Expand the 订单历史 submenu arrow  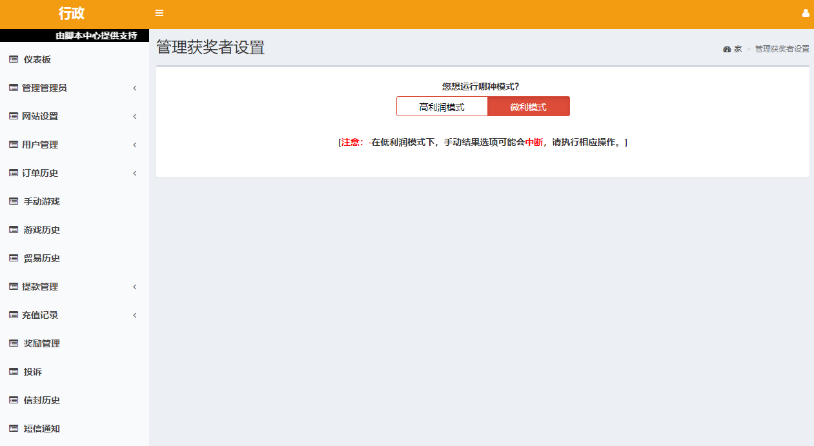coord(135,173)
